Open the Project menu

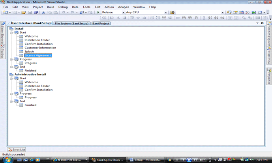38,7
